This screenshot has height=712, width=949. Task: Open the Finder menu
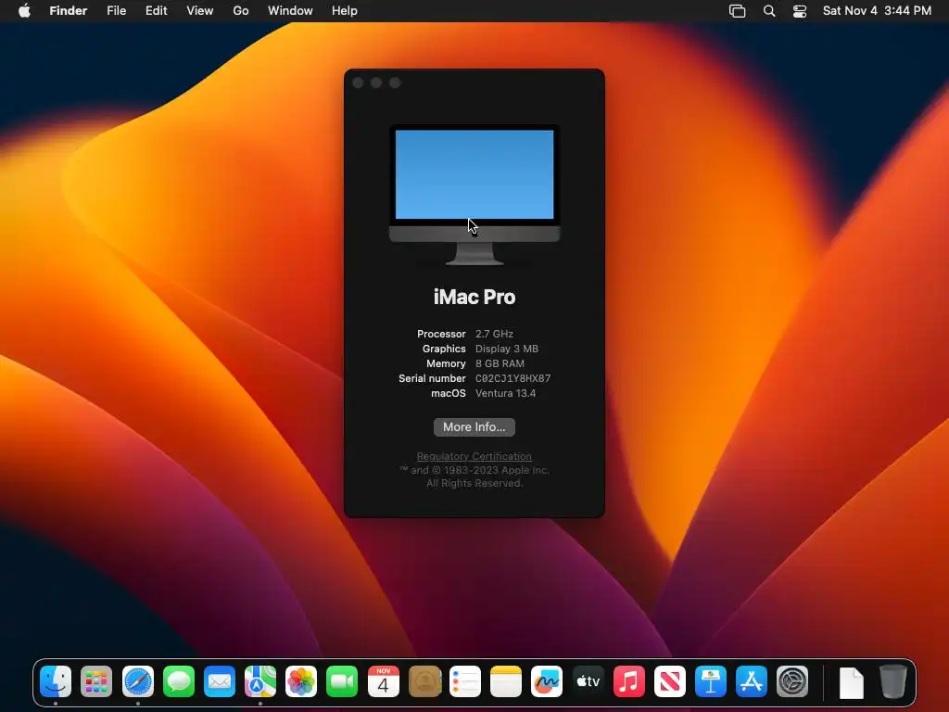(69, 11)
